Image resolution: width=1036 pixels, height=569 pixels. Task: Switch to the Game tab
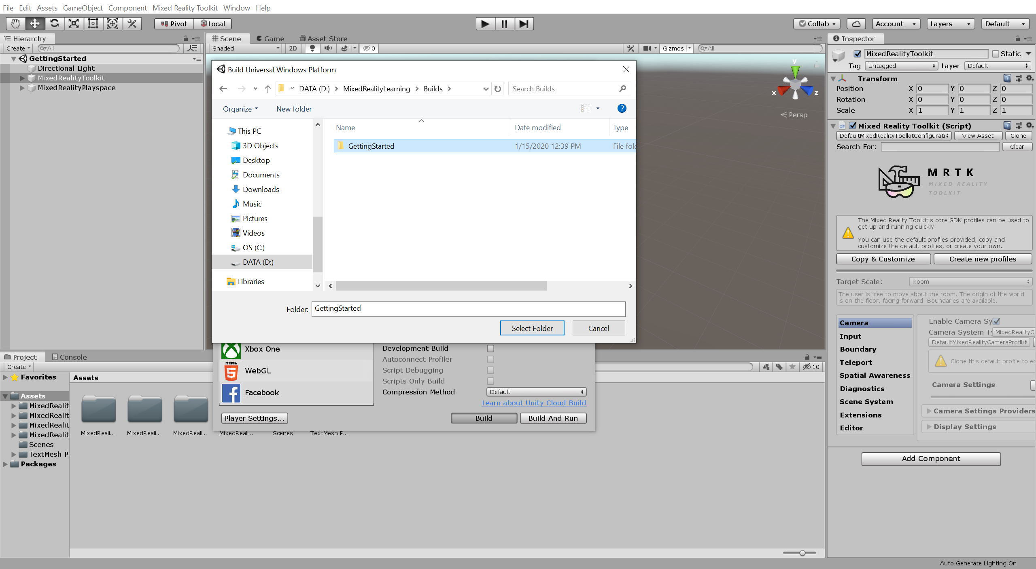pyautogui.click(x=270, y=39)
